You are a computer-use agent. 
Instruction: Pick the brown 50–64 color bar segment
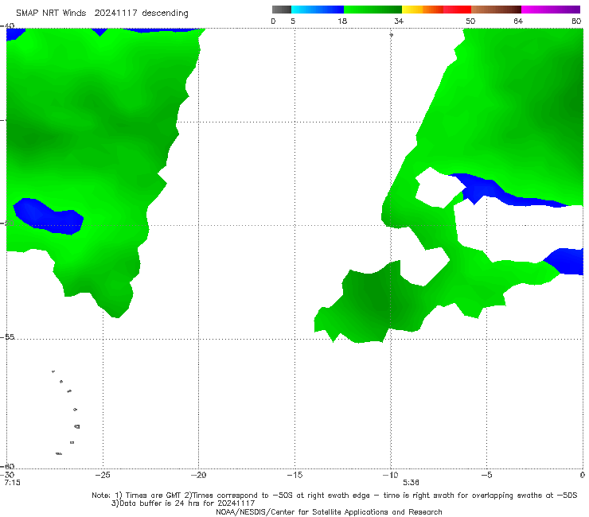(496, 10)
